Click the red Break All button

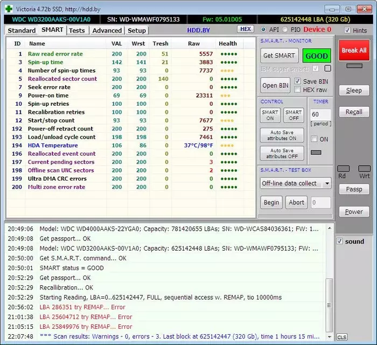pyautogui.click(x=354, y=50)
